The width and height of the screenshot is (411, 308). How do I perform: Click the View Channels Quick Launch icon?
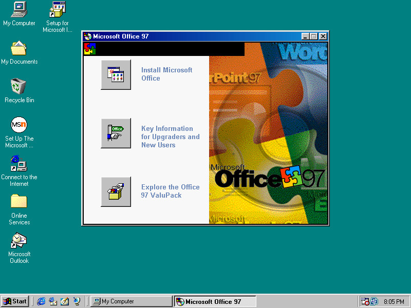click(77, 301)
